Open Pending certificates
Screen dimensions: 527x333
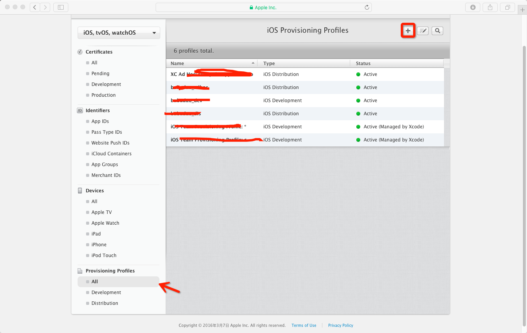[100, 74]
